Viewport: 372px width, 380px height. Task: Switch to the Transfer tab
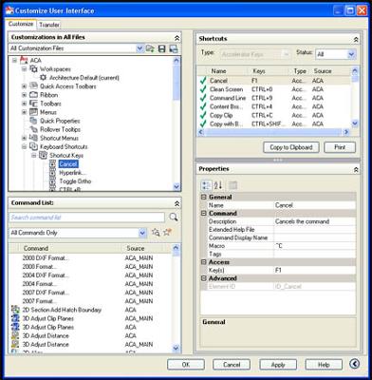pyautogui.click(x=49, y=25)
